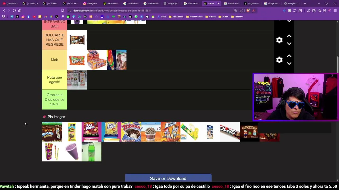This screenshot has width=339, height=190.
Task: Select the BOLUARTE HAS QUE REGRESE tier label
Action: click(55, 40)
